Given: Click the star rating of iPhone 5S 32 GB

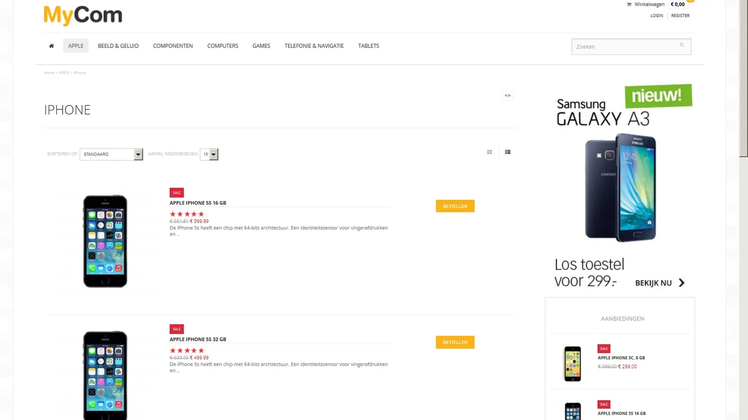Looking at the screenshot, I should point(187,350).
